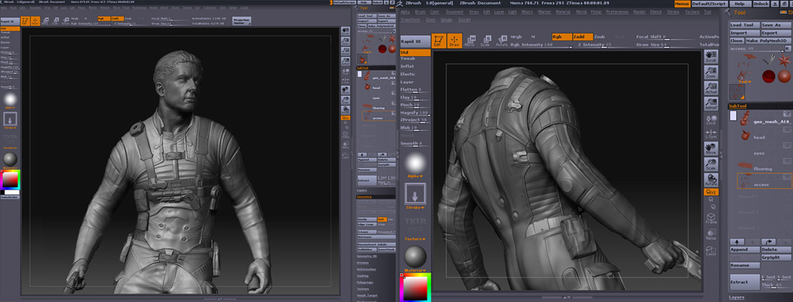Click ZBrush logo icon in right window title bar

401,3
